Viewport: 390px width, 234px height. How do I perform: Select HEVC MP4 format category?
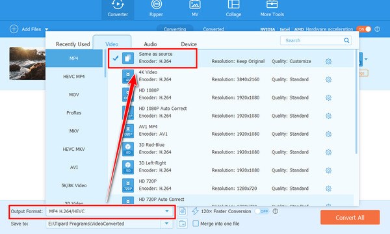pos(74,76)
